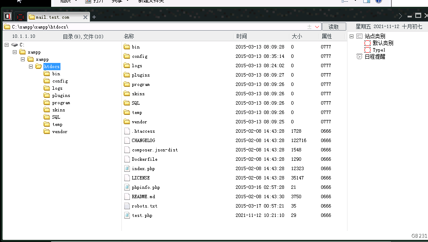Collapse the C: drive node
This screenshot has width=428, height=242.
click(x=7, y=45)
